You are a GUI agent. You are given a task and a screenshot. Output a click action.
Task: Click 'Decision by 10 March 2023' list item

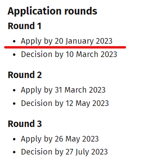pos(69,55)
